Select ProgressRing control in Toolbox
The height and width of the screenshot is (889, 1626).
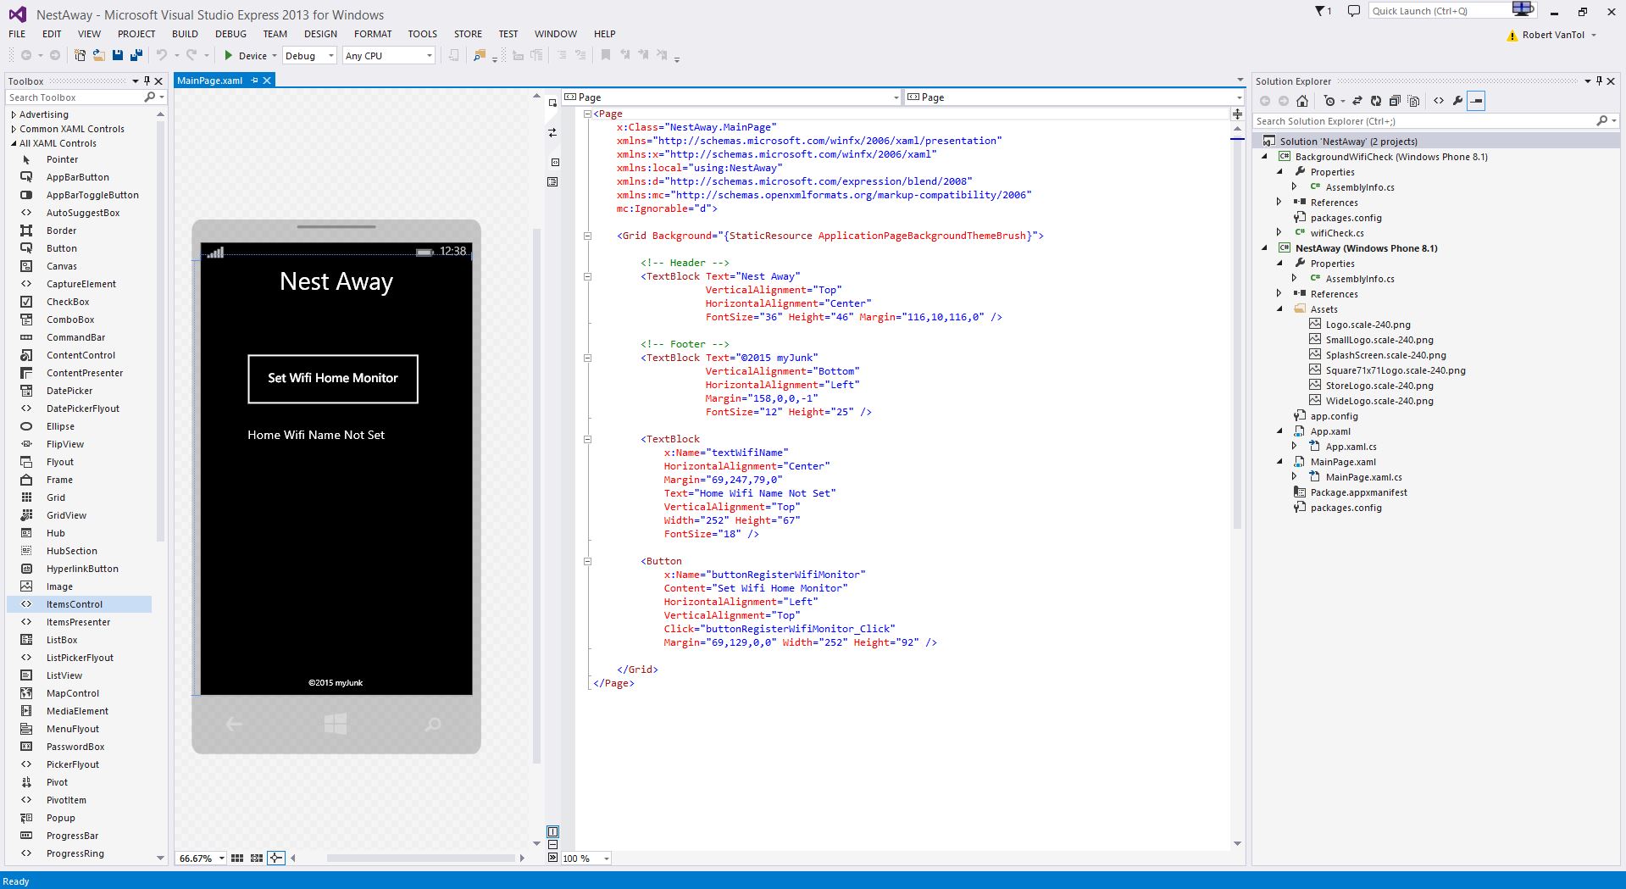tap(75, 853)
